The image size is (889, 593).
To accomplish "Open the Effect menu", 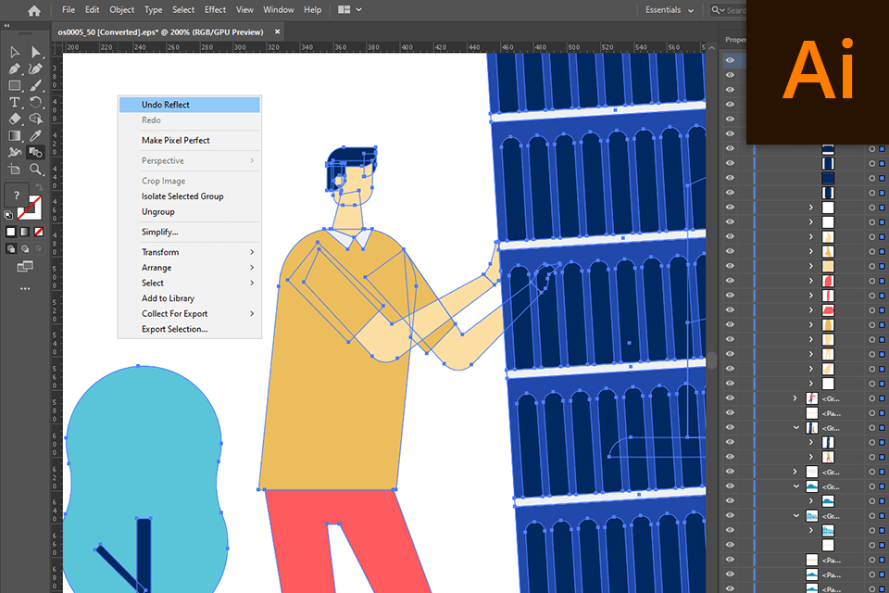I will [x=215, y=10].
